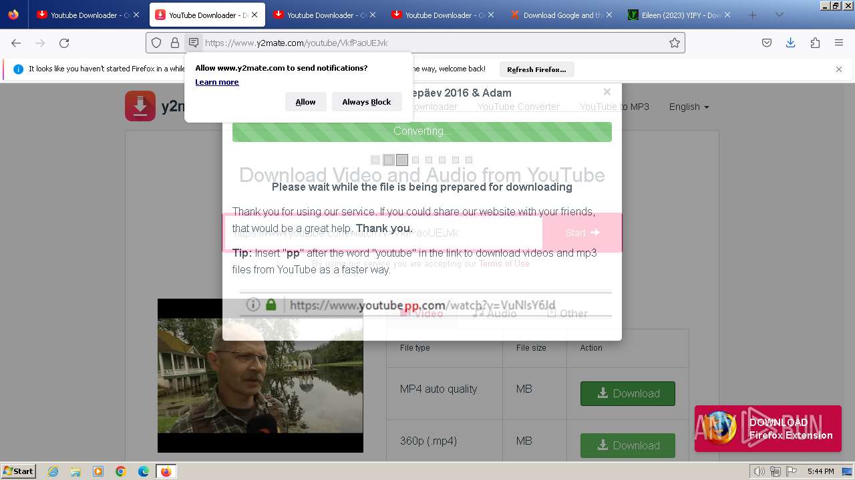Open the Extensions puzzle icon
This screenshot has height=480, width=855.
(815, 43)
